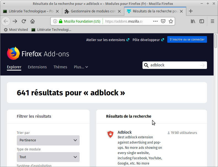Expand the Plus… navigation menu

click(x=81, y=67)
